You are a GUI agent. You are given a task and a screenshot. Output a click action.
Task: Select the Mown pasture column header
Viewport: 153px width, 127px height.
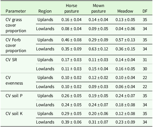[99, 8]
